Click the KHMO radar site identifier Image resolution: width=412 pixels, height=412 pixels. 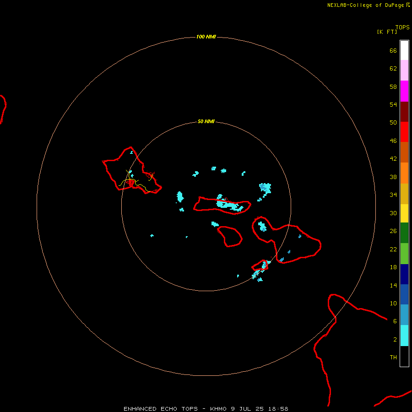click(x=218, y=409)
